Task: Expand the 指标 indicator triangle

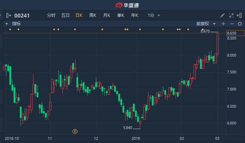Action: pos(7,24)
